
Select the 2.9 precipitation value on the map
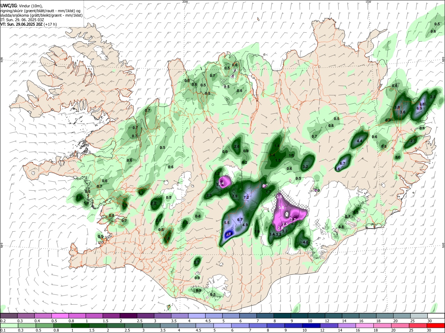click(x=234, y=196)
